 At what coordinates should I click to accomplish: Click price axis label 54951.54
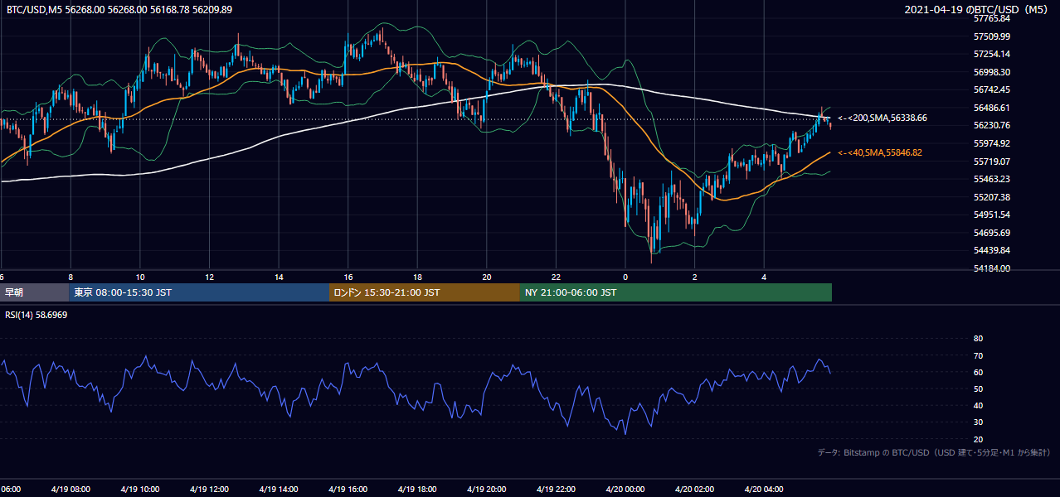coord(992,215)
